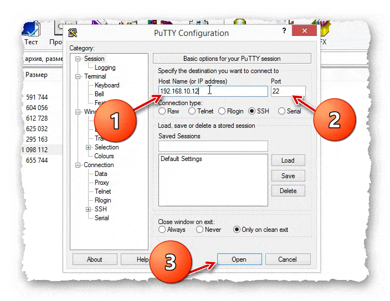Click the About button

[x=95, y=260]
